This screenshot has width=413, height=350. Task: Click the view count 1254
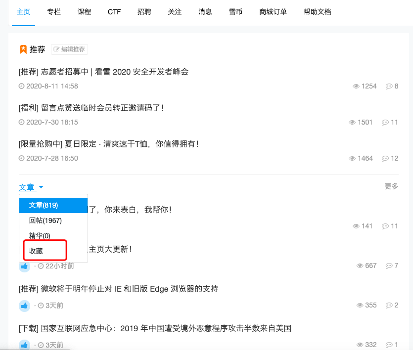(369, 87)
